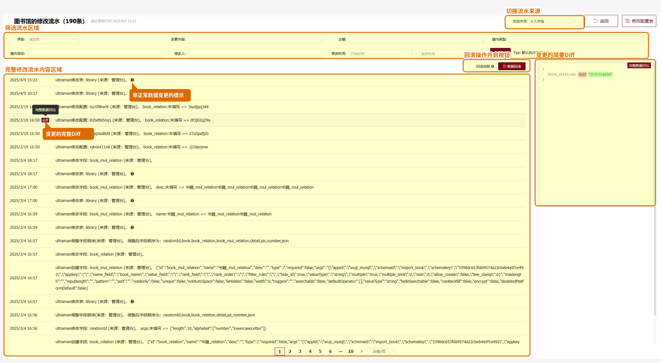Viewport: 661px width, 363px height.
Task: Open the 20条/页 page size dropdown
Action: click(382, 351)
